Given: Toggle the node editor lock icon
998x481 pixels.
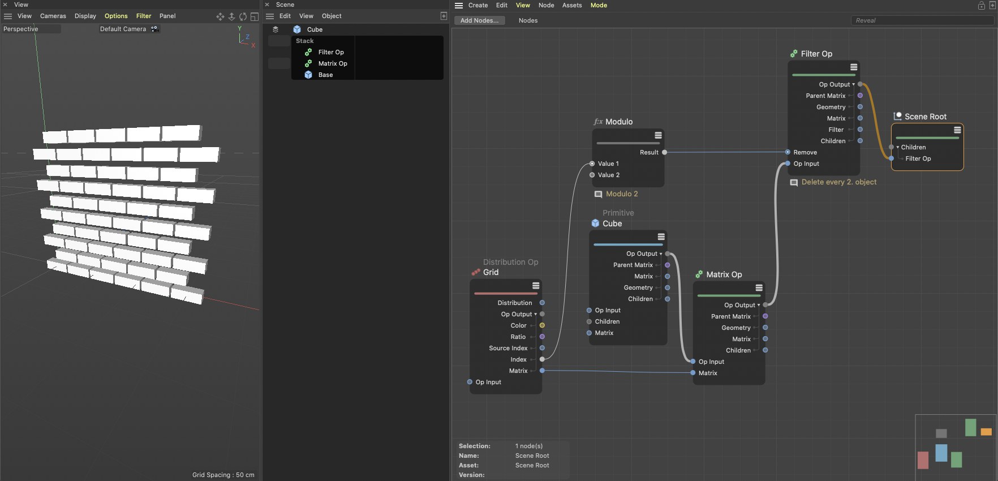Looking at the screenshot, I should coord(982,6).
